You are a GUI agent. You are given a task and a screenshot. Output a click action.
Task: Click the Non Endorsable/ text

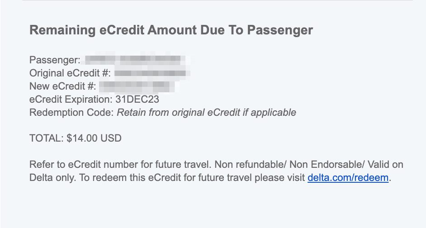327,165
